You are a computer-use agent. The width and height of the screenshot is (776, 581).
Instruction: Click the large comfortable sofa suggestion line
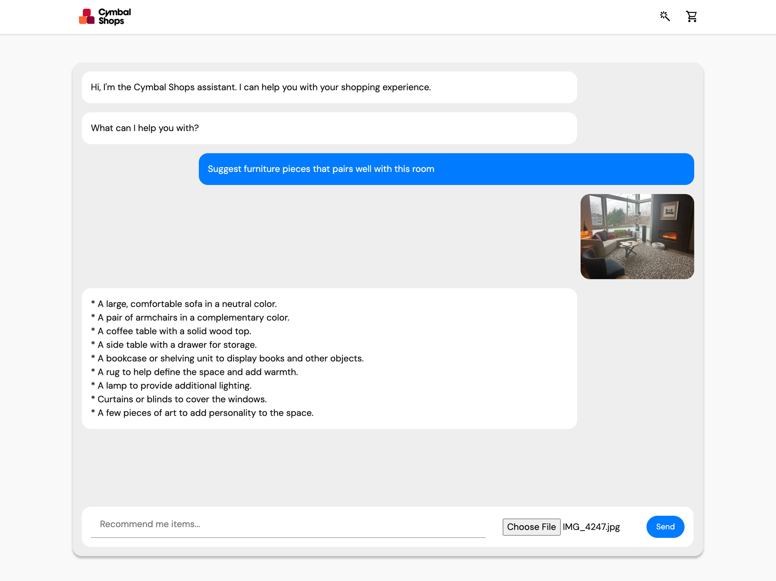[184, 304]
